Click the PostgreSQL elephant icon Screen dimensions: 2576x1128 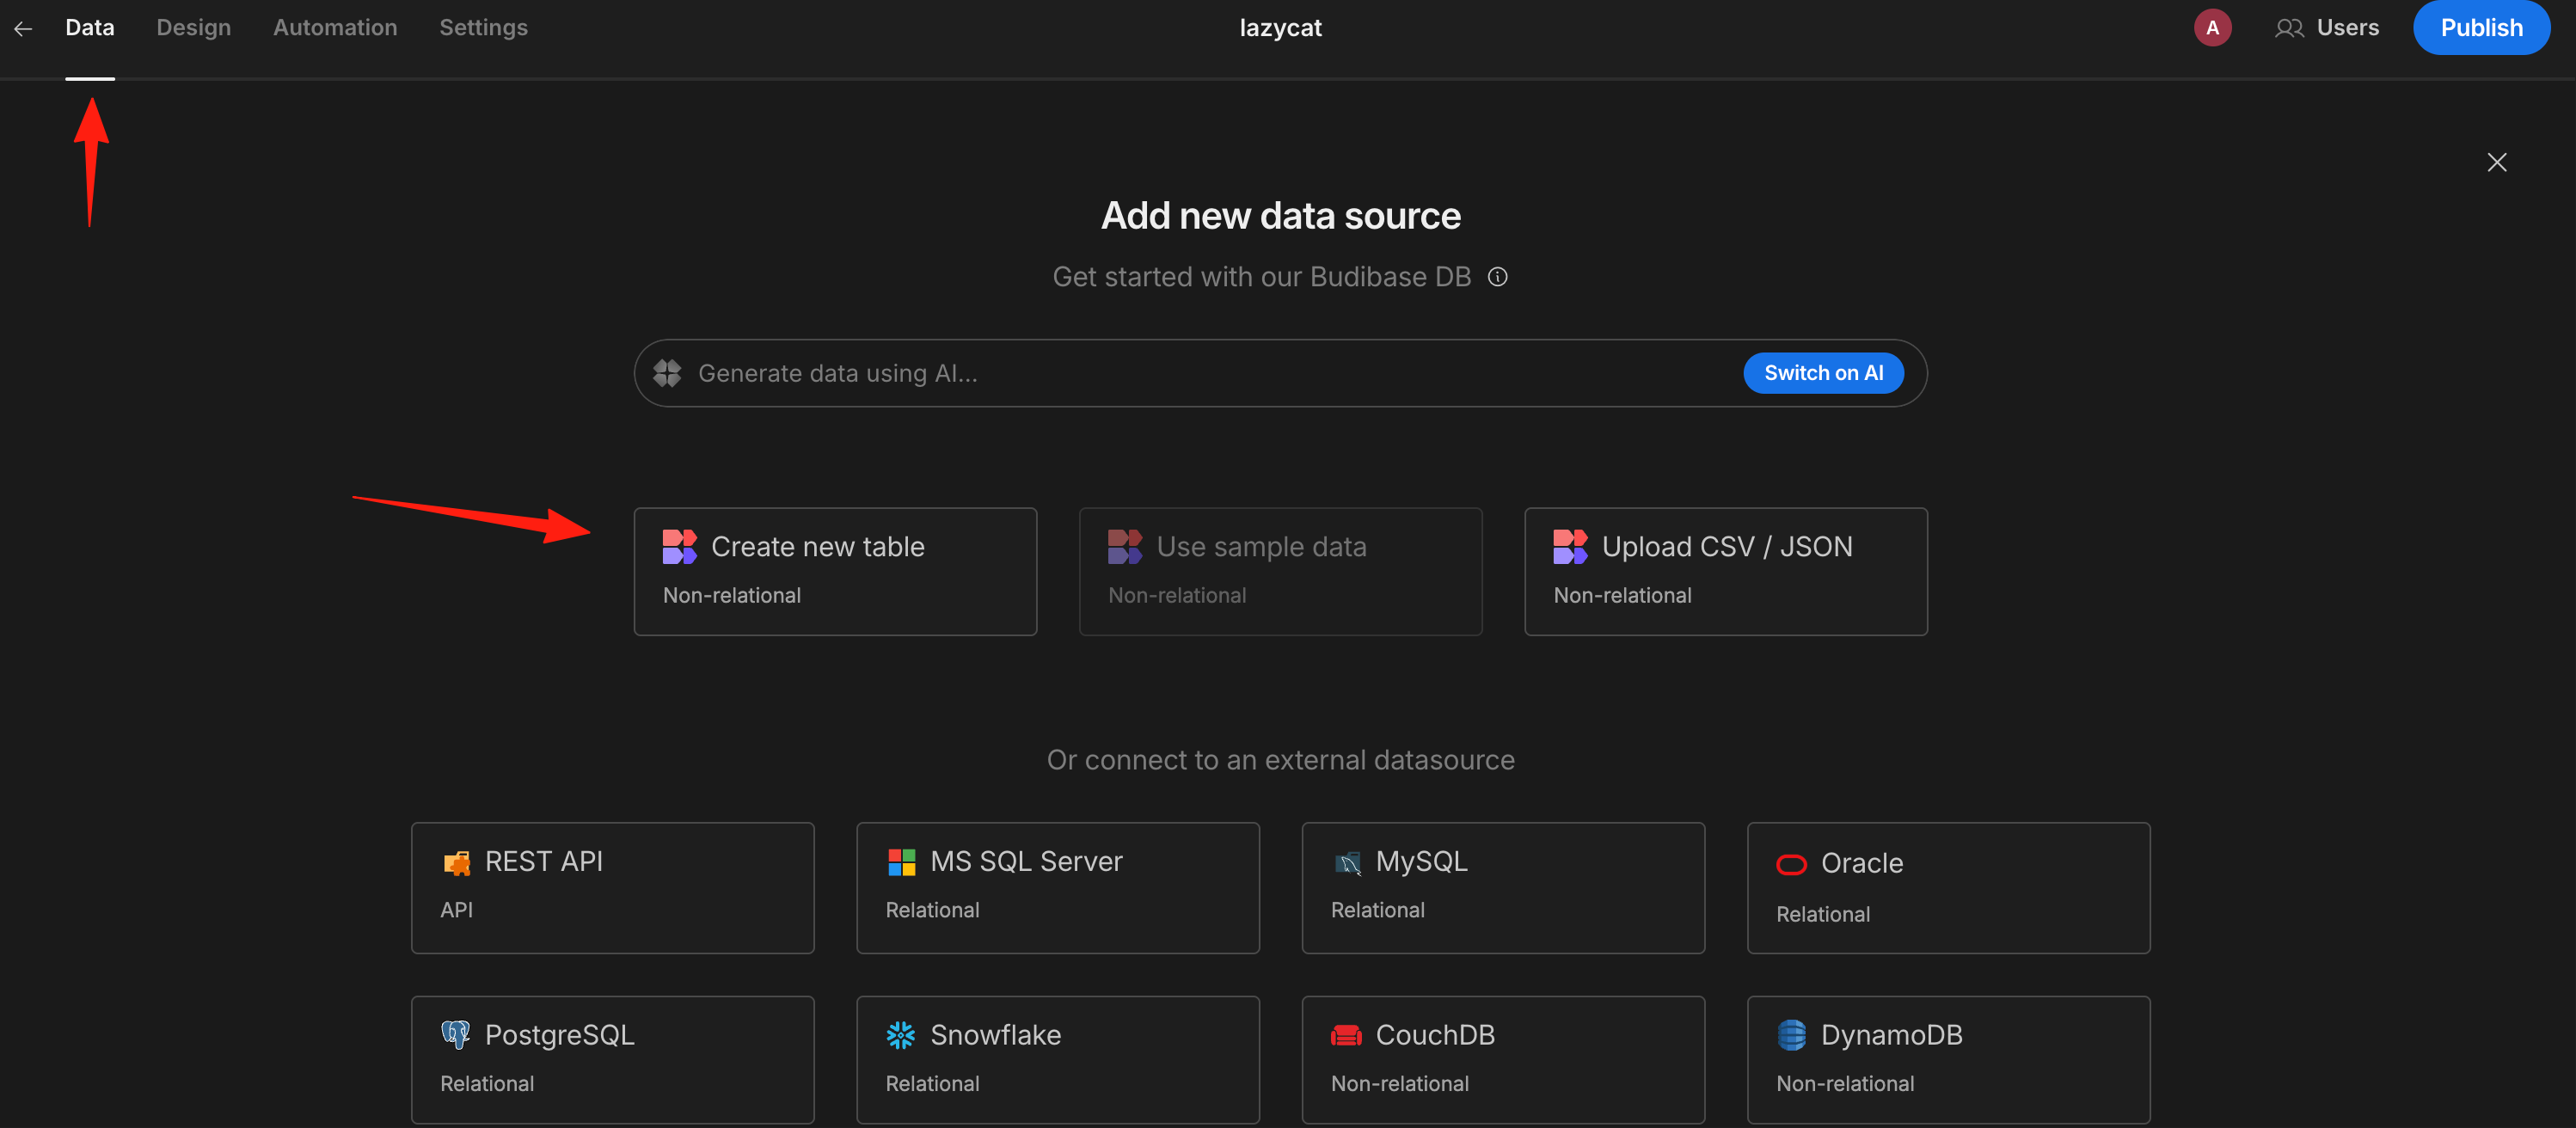[456, 1035]
